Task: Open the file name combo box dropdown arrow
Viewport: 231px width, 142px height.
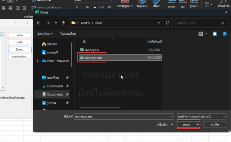Action: coord(172,116)
